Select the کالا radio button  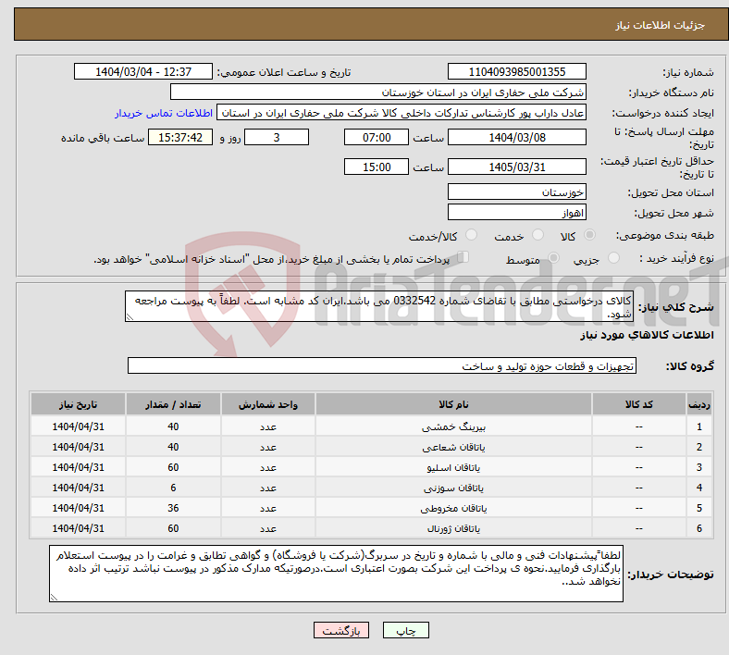pos(590,236)
